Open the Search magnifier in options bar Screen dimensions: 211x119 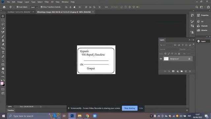[196, 7]
